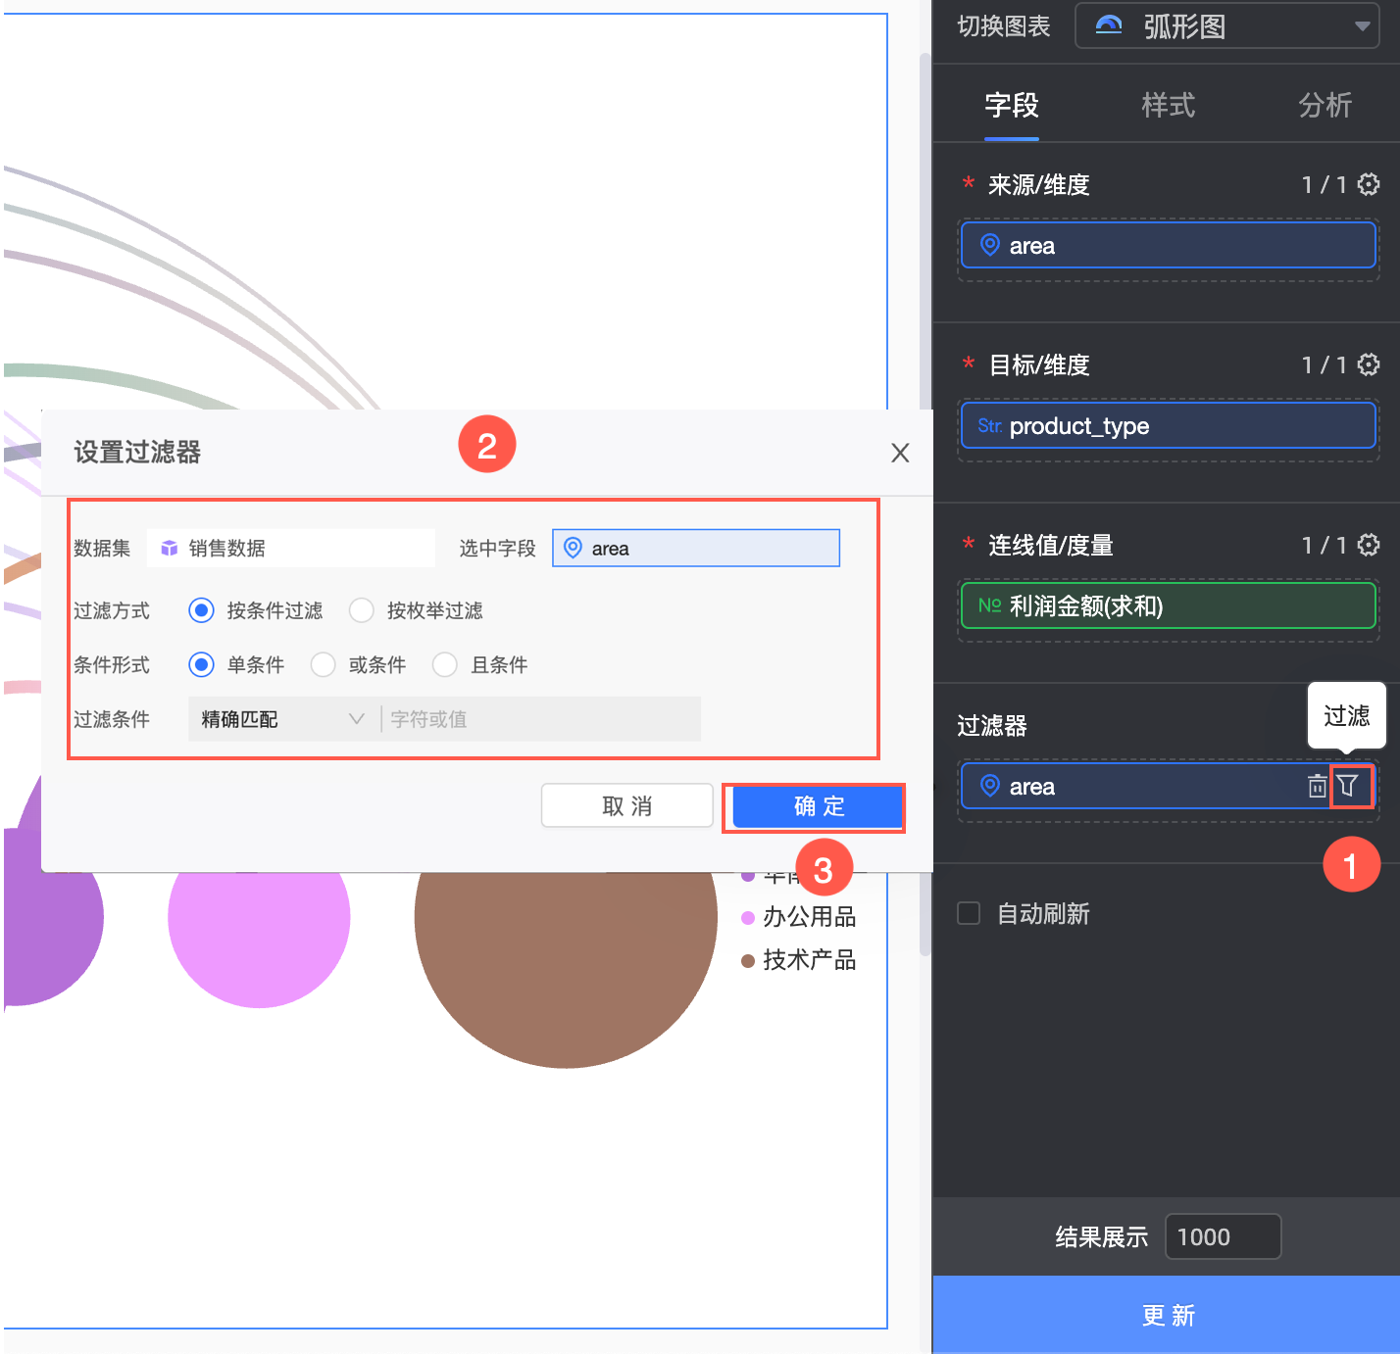
Task: Open settings gear for 连线值/度量
Action: click(1369, 545)
